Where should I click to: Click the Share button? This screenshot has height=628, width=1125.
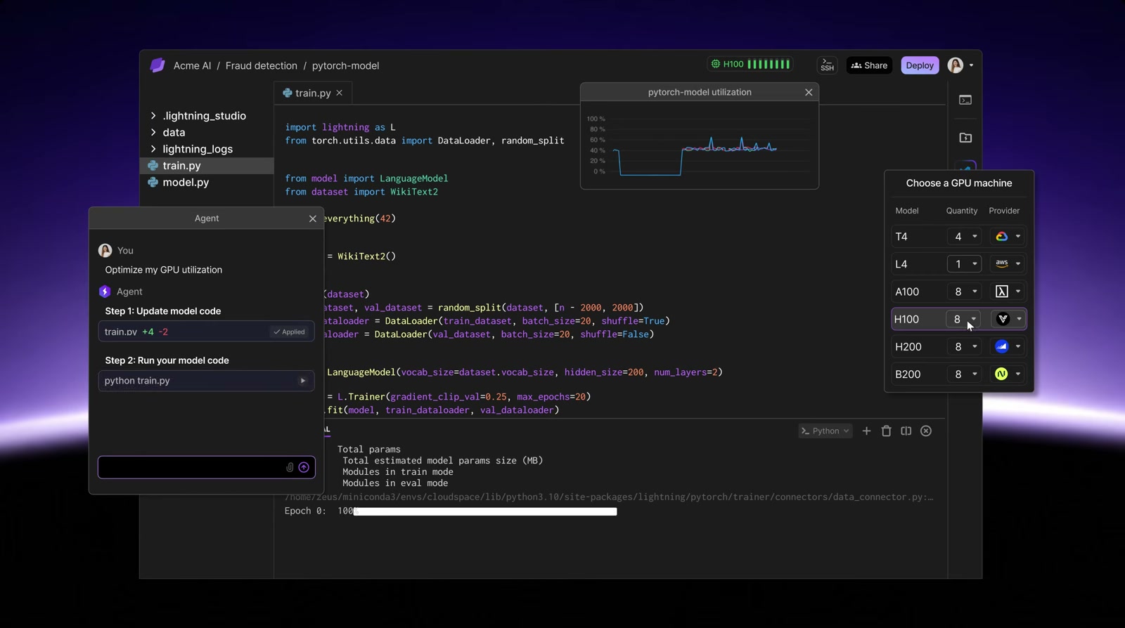pos(869,65)
